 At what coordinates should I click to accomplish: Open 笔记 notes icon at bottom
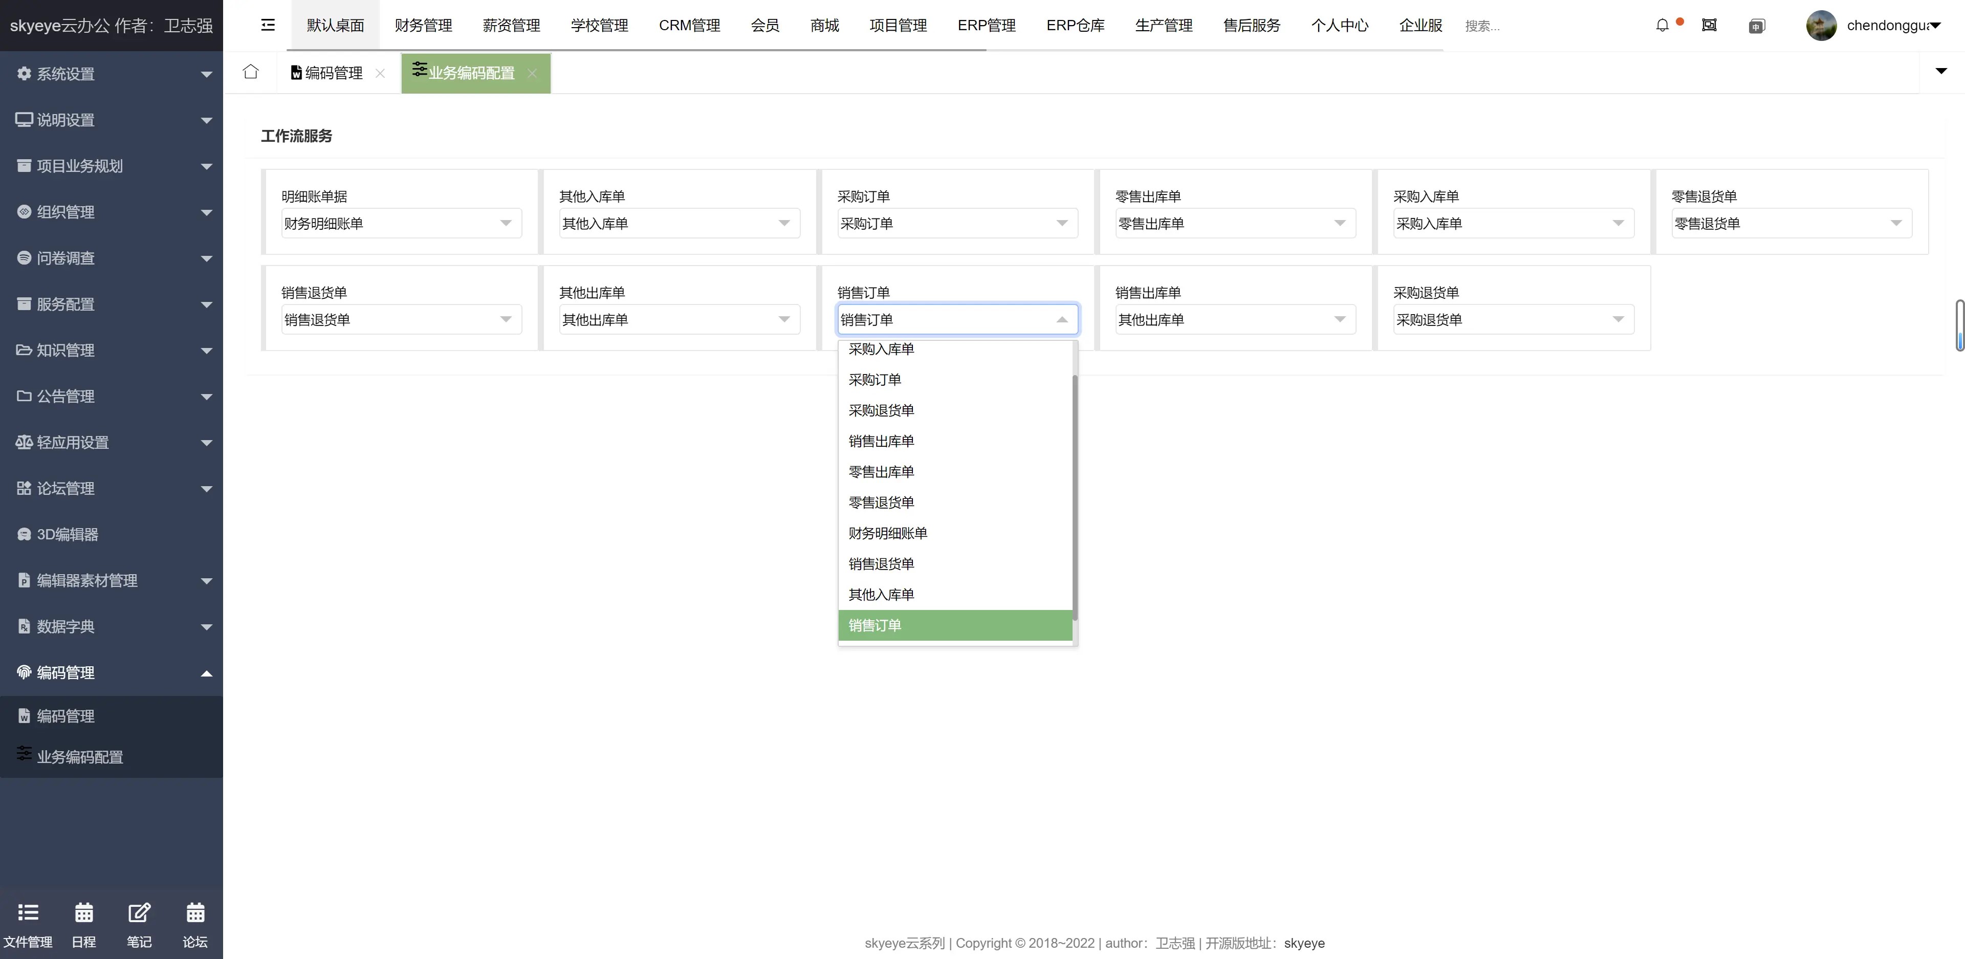tap(139, 924)
